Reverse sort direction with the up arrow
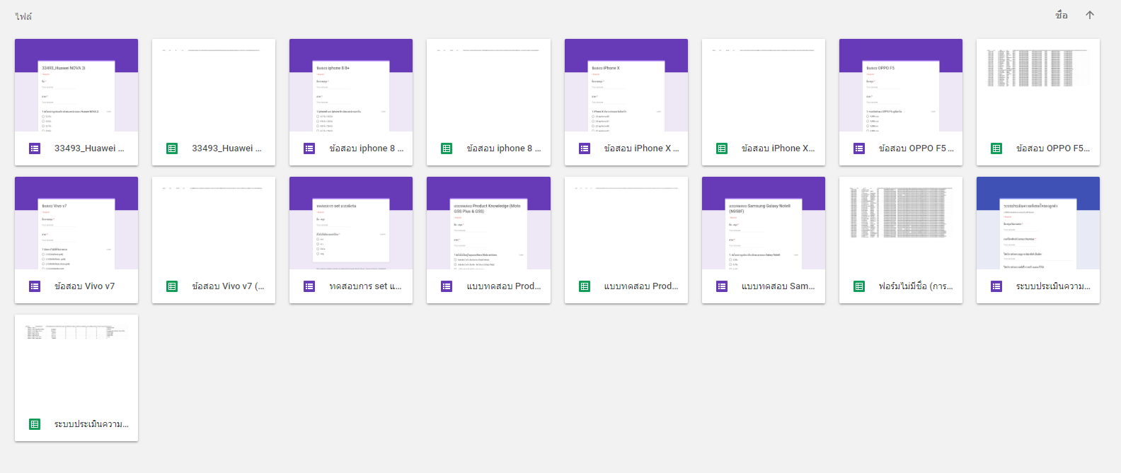The height and width of the screenshot is (473, 1121). (1090, 15)
